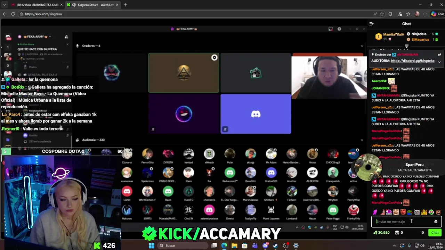Open FEKA ARMY server dropdown
This screenshot has height=250, width=445.
(x=37, y=36)
